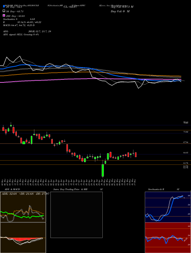Click the '(MGR) 12.7, 21.7, 28' ADX values
Viewport: 191px width, 253px height.
pyautogui.click(x=40, y=31)
